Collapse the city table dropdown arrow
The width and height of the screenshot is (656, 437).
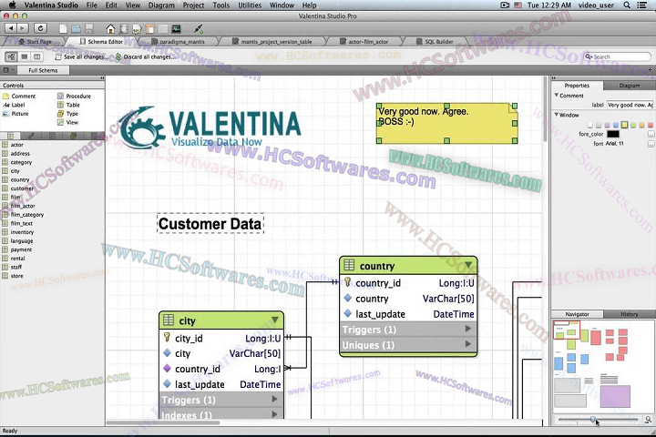click(x=275, y=320)
